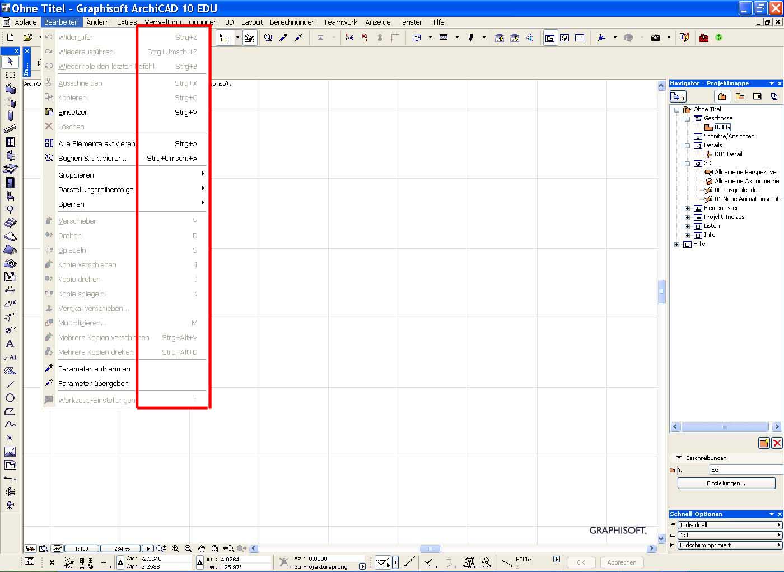Select the Spline tool in the toolbox
Screen dimensions: 784x572
coord(10,425)
